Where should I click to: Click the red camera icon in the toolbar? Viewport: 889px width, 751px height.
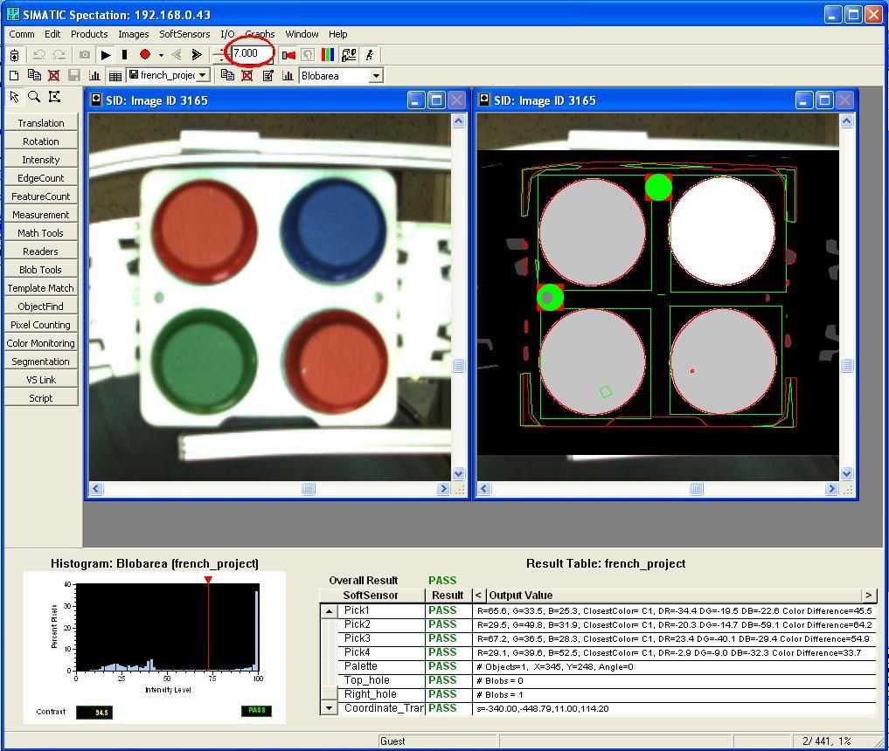[x=288, y=55]
